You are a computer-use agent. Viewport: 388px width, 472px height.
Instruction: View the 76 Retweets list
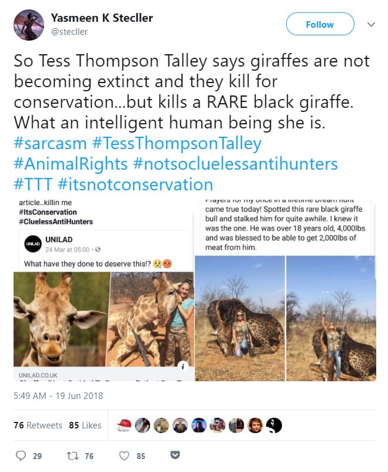(x=38, y=425)
